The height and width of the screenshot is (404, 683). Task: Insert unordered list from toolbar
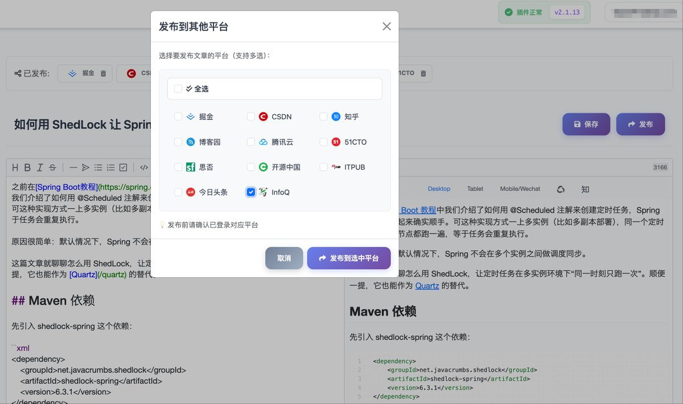click(98, 167)
